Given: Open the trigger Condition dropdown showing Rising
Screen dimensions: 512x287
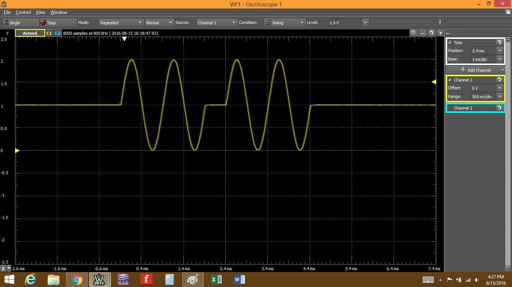Looking at the screenshot, I should (284, 22).
